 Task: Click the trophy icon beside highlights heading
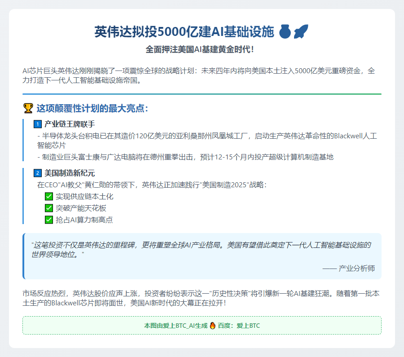[x=28, y=108]
